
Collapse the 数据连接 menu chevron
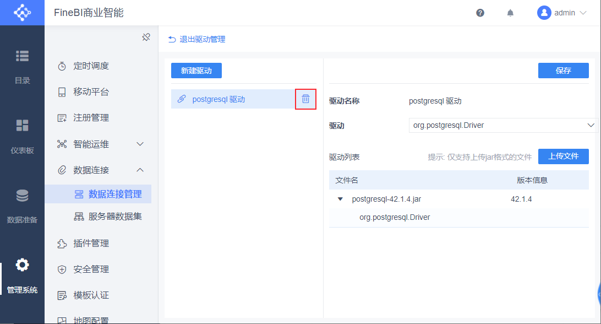140,170
